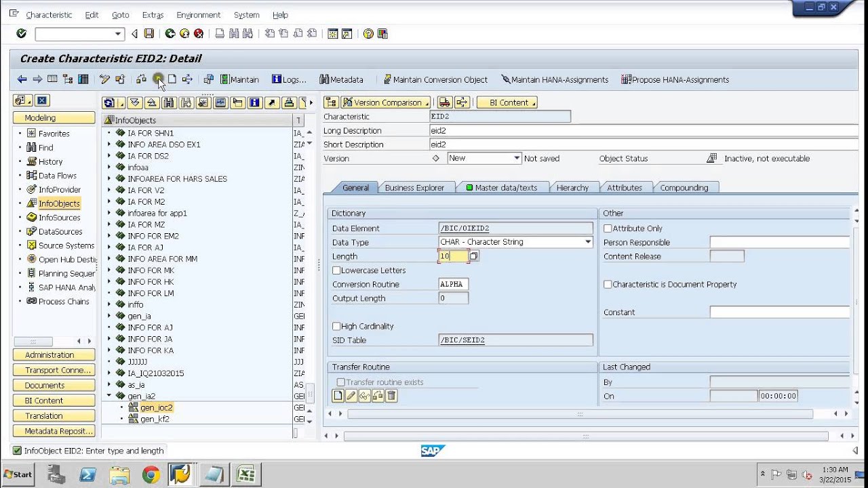Click Maintain HANA-Assignments
This screenshot has width=868, height=488.
[555, 79]
